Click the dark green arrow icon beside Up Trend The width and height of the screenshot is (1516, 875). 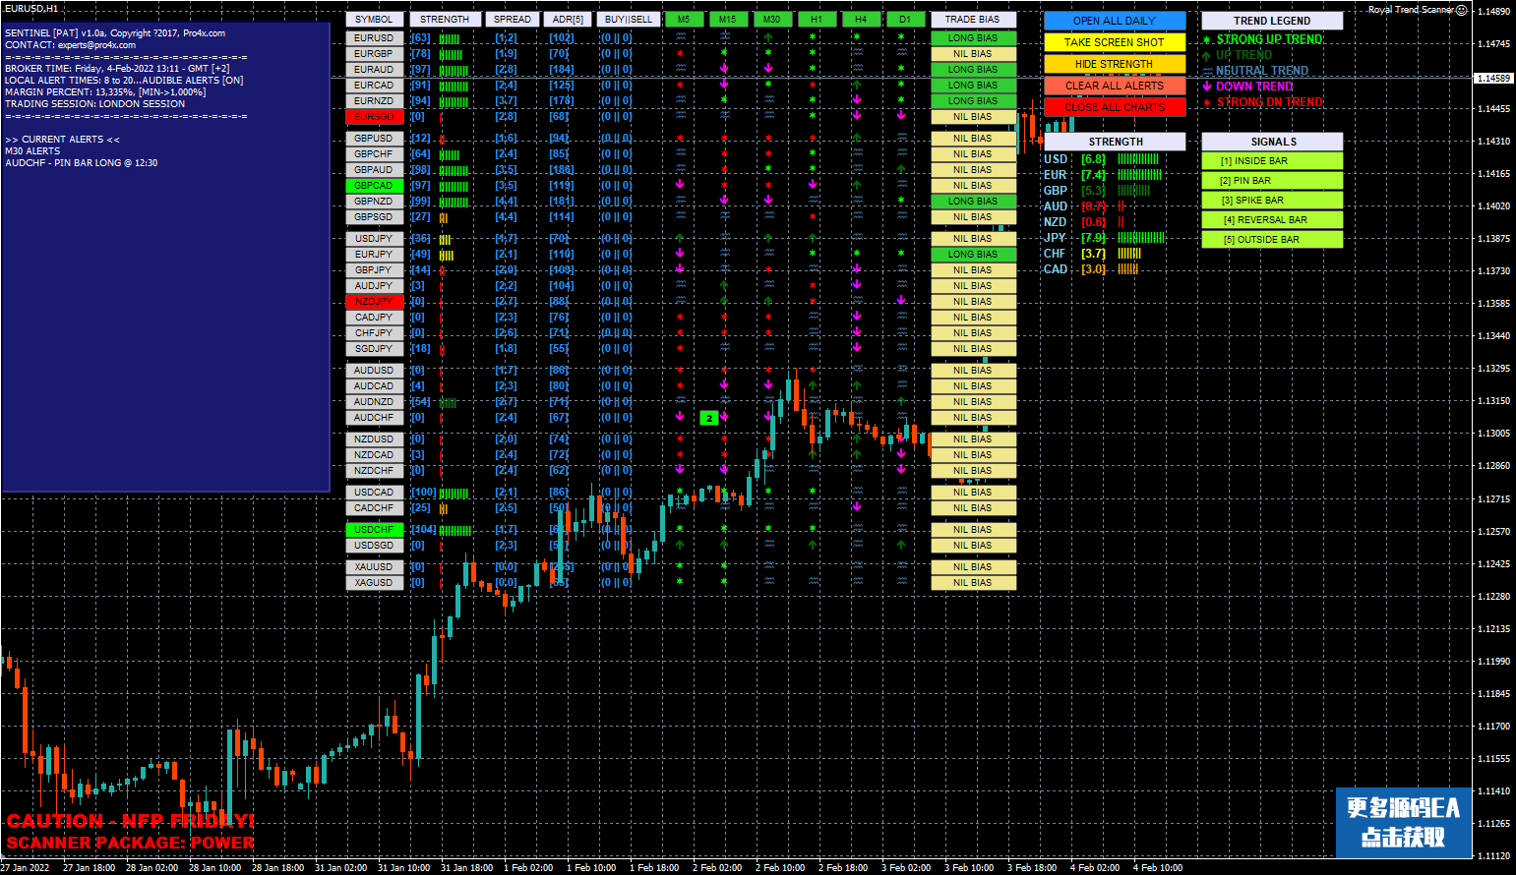1207,56
